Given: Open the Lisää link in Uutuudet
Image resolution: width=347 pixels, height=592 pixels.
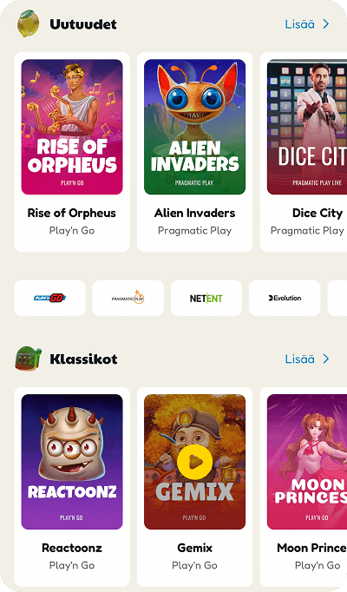Looking at the screenshot, I should (x=300, y=24).
